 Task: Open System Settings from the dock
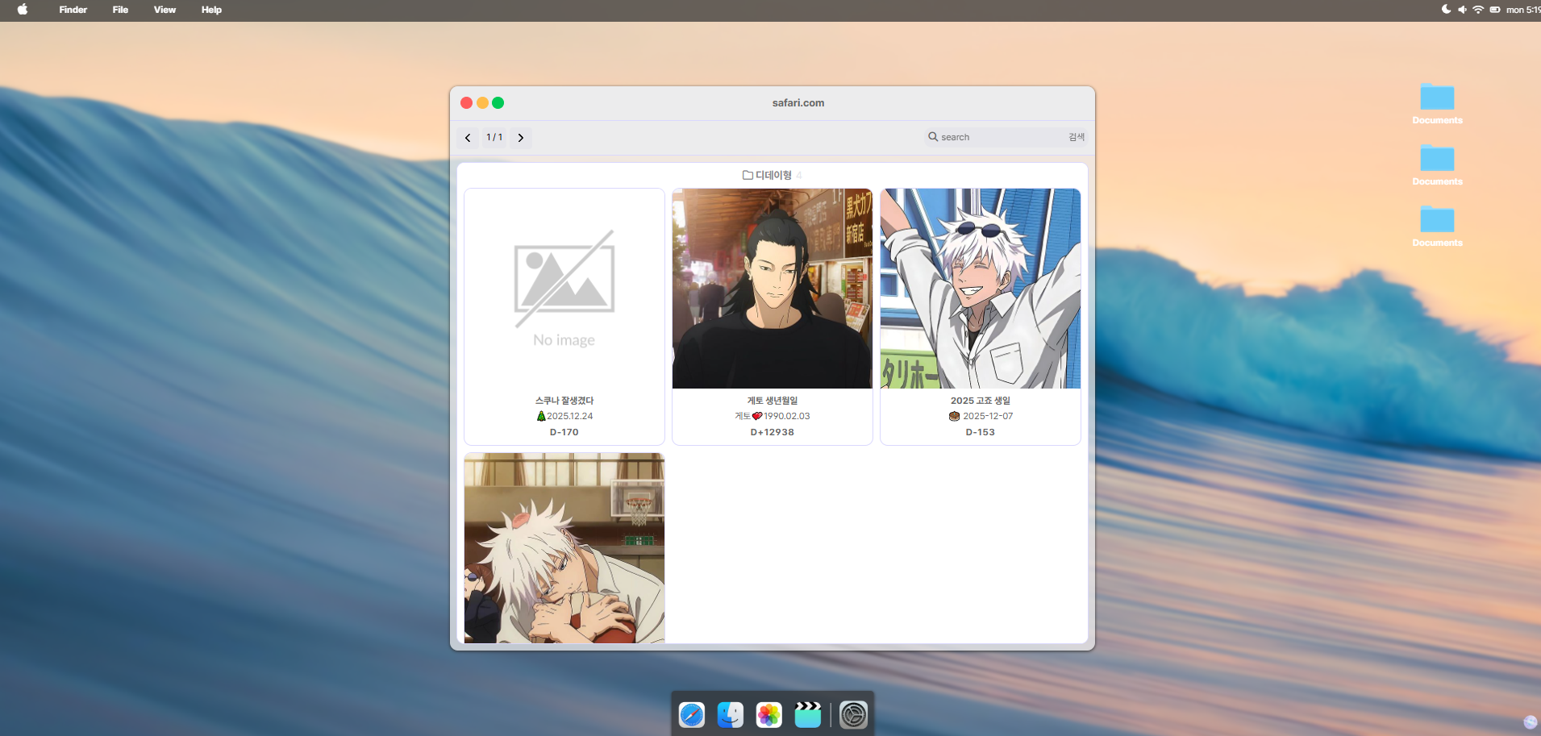coord(854,715)
